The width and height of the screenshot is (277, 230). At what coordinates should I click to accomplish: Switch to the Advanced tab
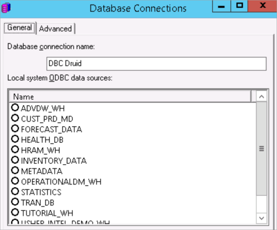coord(55,29)
